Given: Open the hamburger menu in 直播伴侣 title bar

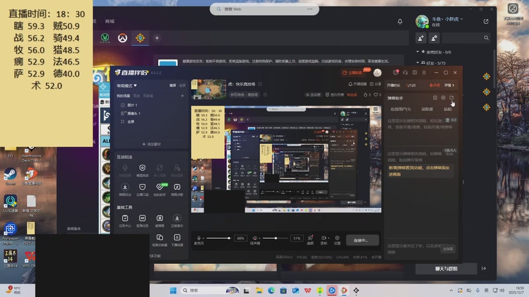Looking at the screenshot, I should (x=424, y=73).
